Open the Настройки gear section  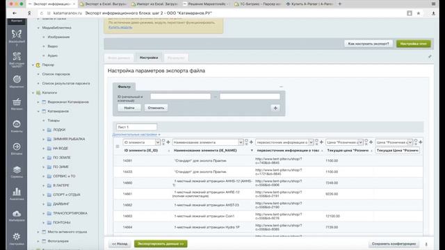(17, 239)
